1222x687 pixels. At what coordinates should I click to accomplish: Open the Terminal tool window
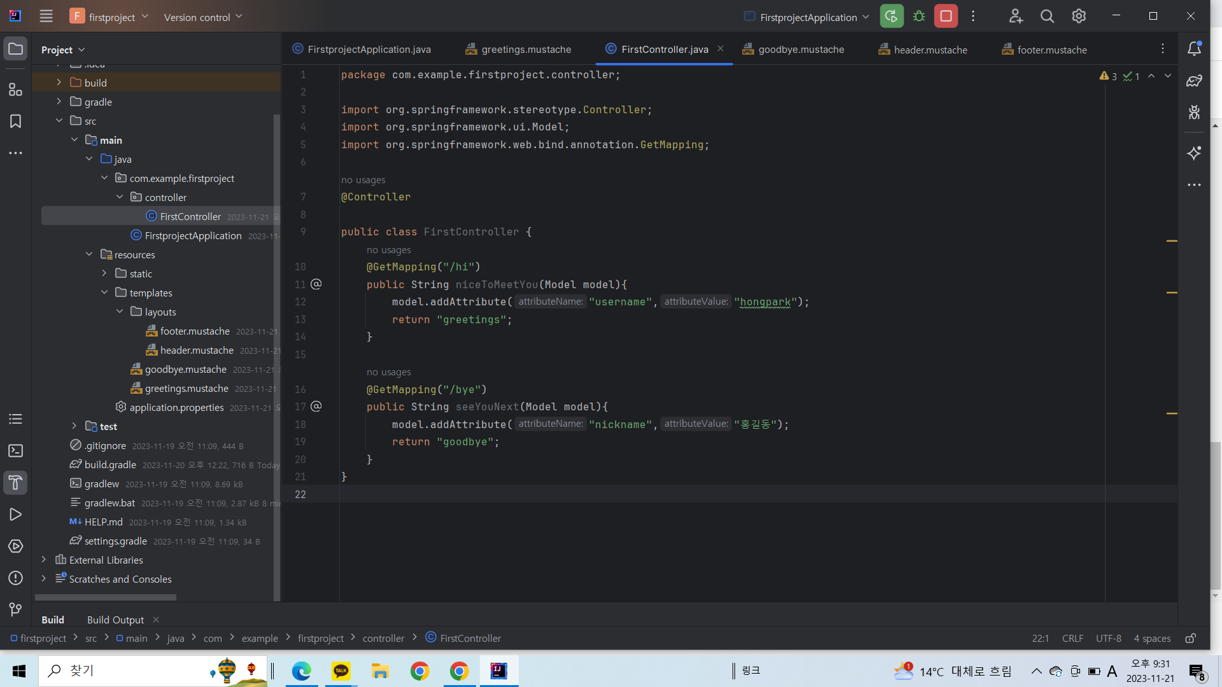pos(15,451)
